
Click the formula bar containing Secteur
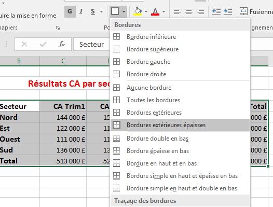pos(92,44)
